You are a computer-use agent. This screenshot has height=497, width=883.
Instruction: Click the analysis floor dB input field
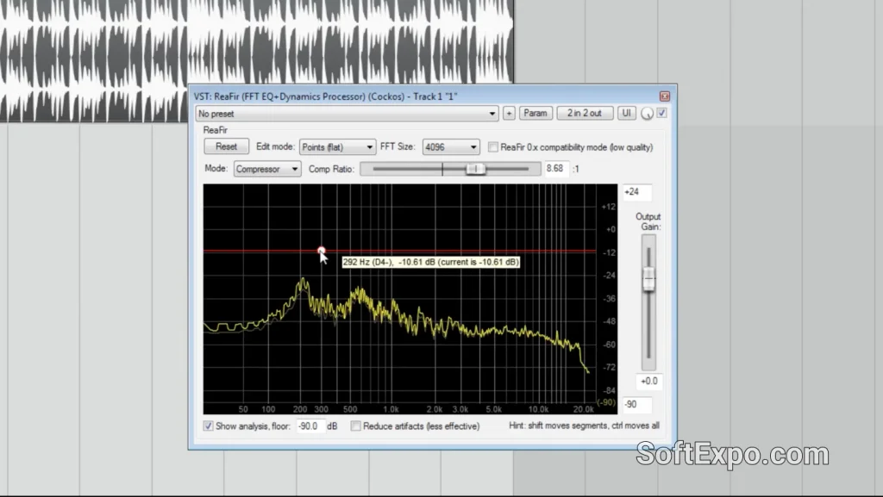click(x=309, y=426)
